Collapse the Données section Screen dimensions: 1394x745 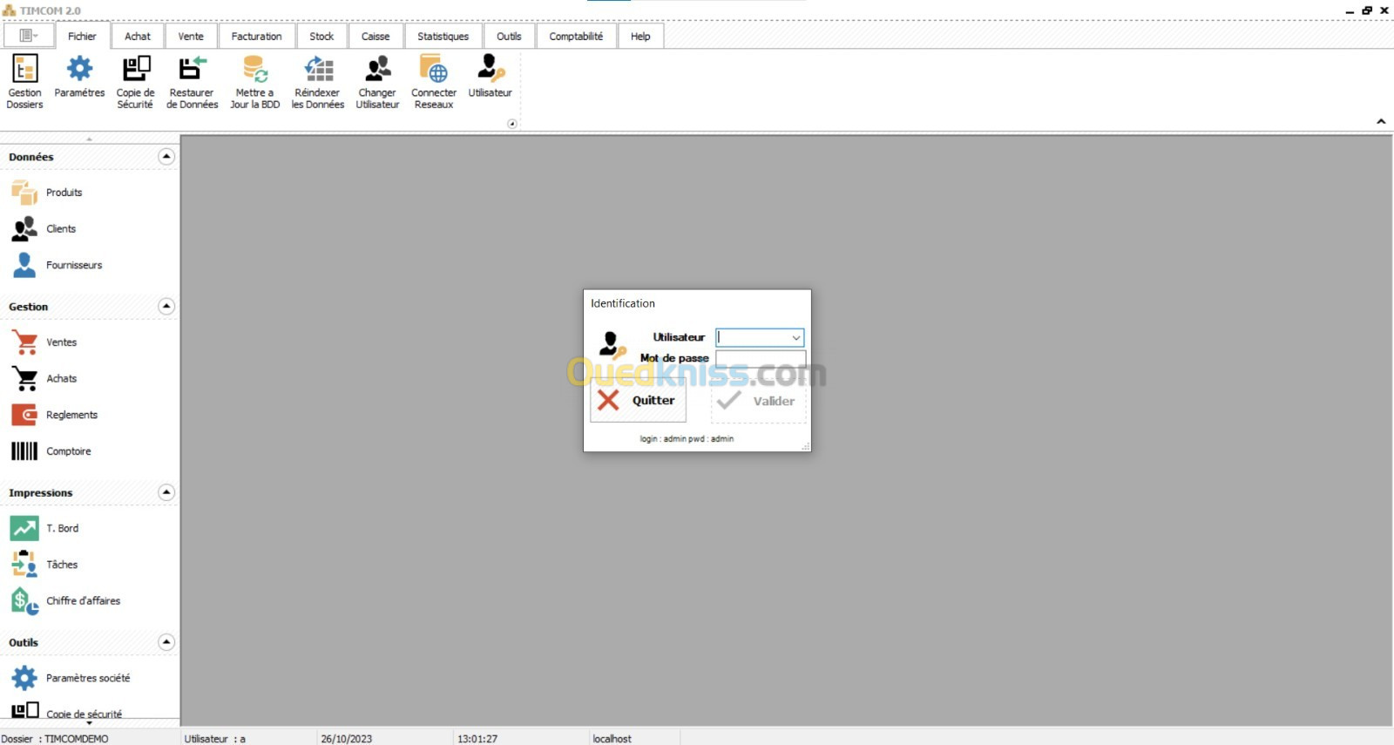click(x=166, y=157)
